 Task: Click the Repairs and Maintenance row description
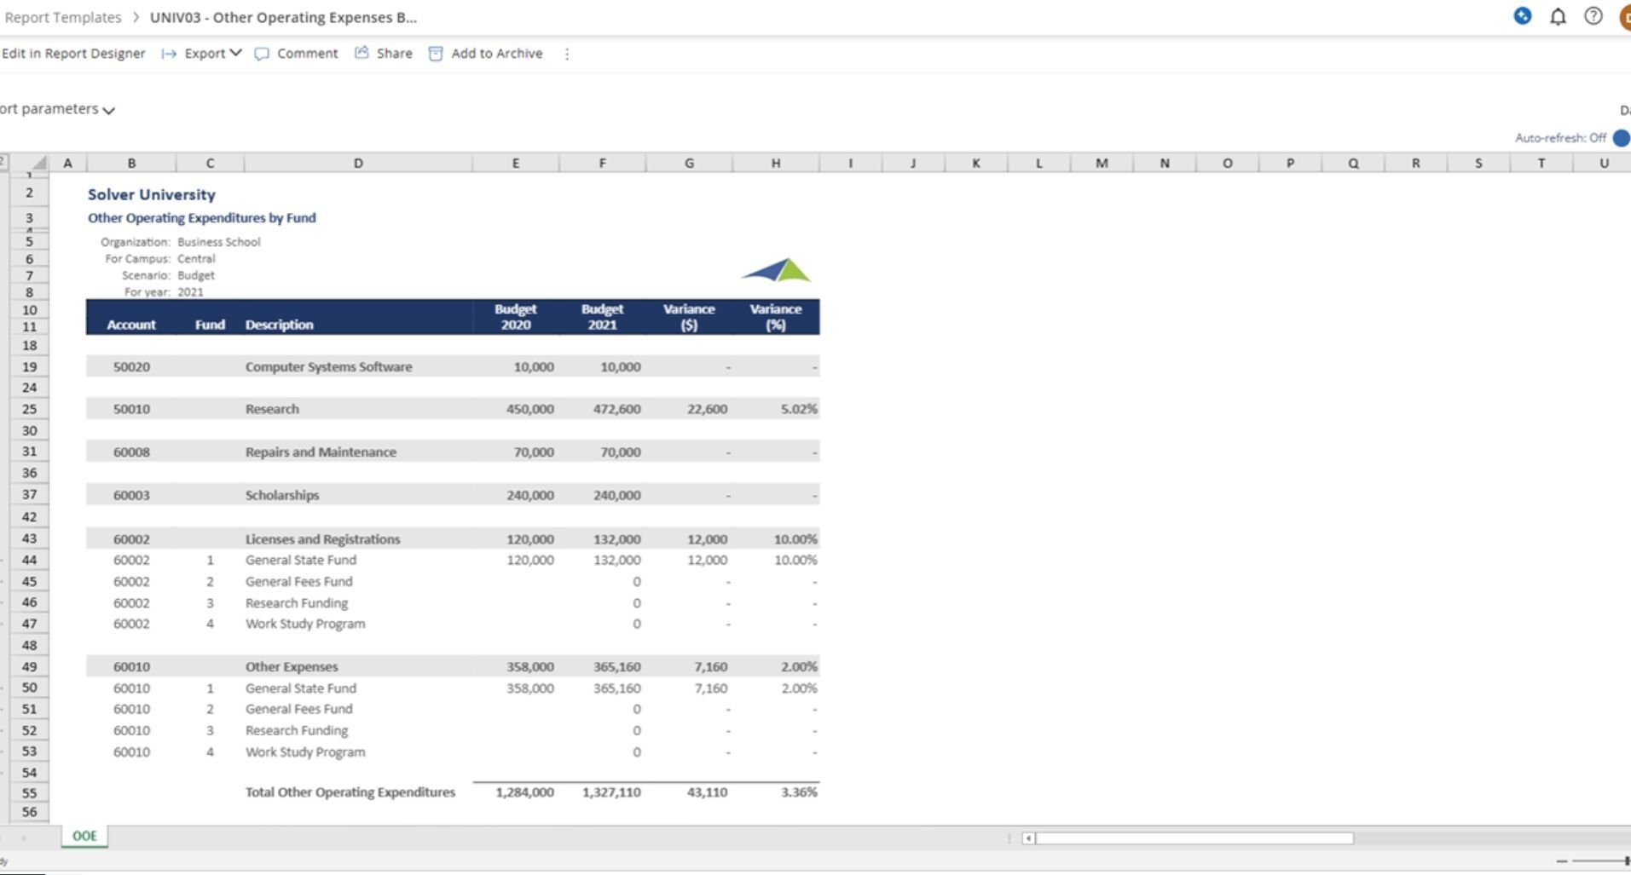click(321, 452)
